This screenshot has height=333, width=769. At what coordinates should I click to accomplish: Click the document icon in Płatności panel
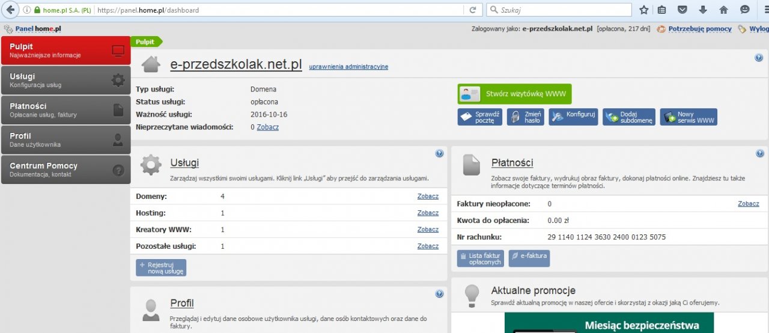471,165
